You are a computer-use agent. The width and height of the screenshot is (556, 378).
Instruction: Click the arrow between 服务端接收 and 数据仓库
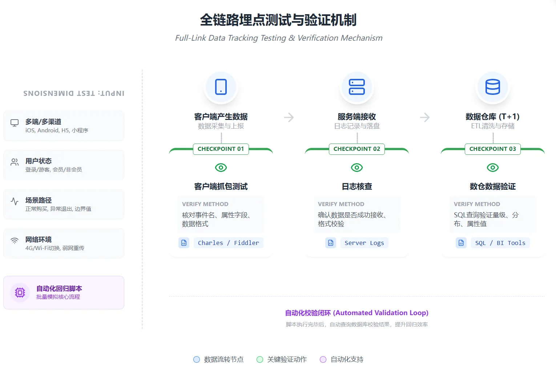click(x=425, y=117)
